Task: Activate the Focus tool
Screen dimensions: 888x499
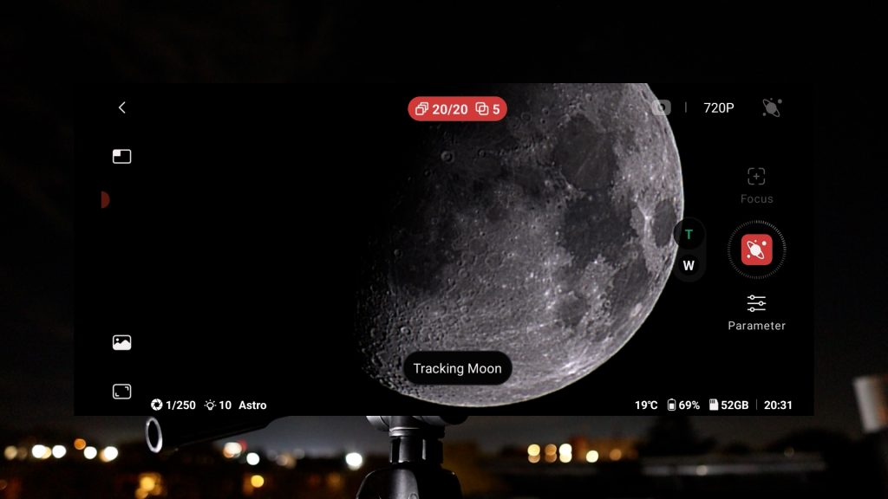Action: (756, 185)
